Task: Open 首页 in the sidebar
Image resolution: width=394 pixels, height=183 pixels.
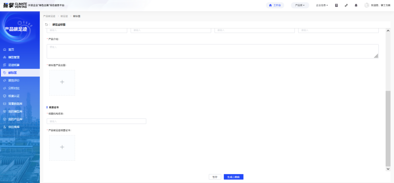Action: point(11,49)
